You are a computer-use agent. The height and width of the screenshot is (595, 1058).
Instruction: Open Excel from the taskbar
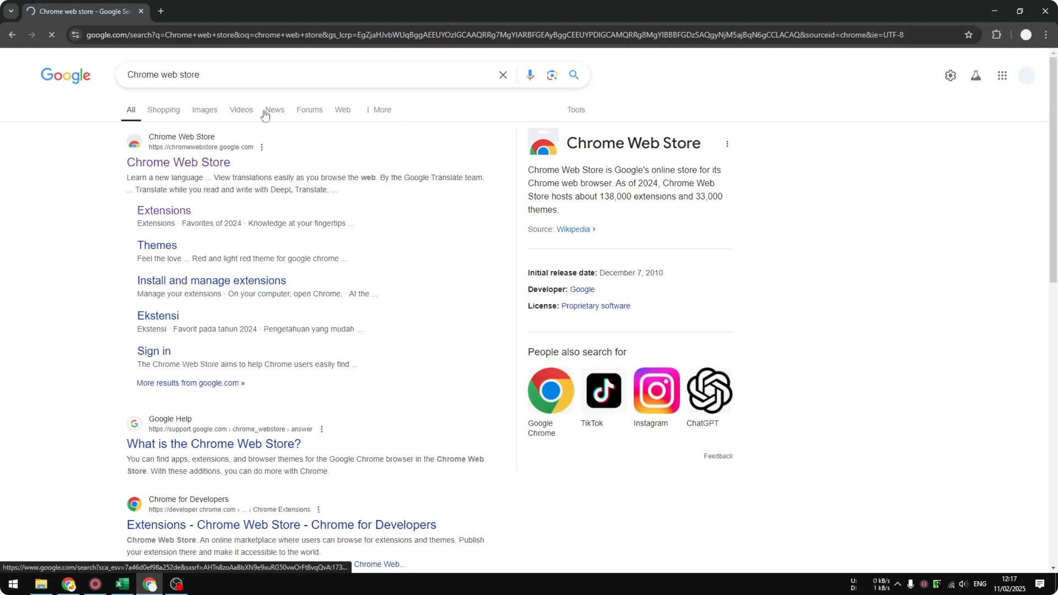pyautogui.click(x=122, y=584)
